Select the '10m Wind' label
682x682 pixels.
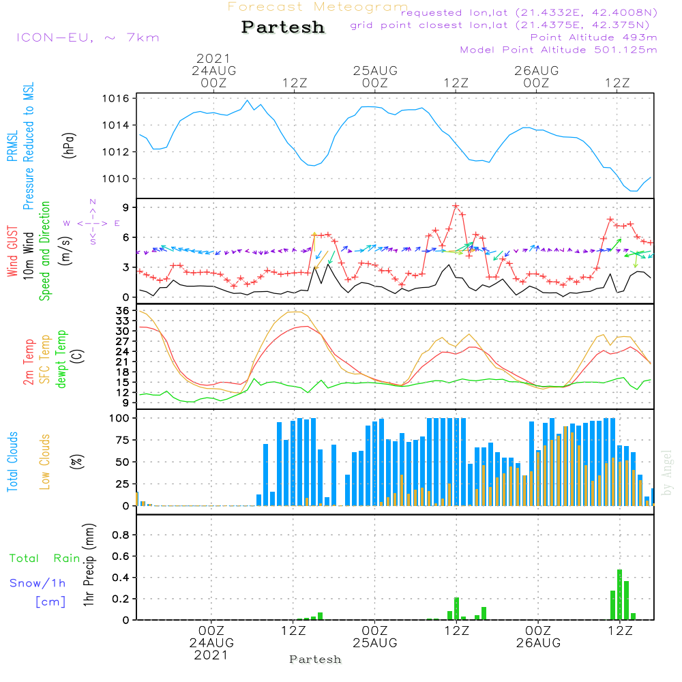(x=28, y=255)
